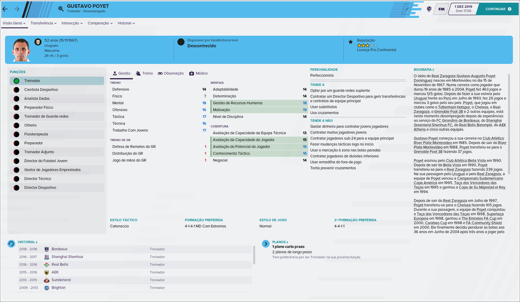Image resolution: width=520 pixels, height=302 pixels.
Task: Open the Comparação dropdown menu
Action: 100,23
